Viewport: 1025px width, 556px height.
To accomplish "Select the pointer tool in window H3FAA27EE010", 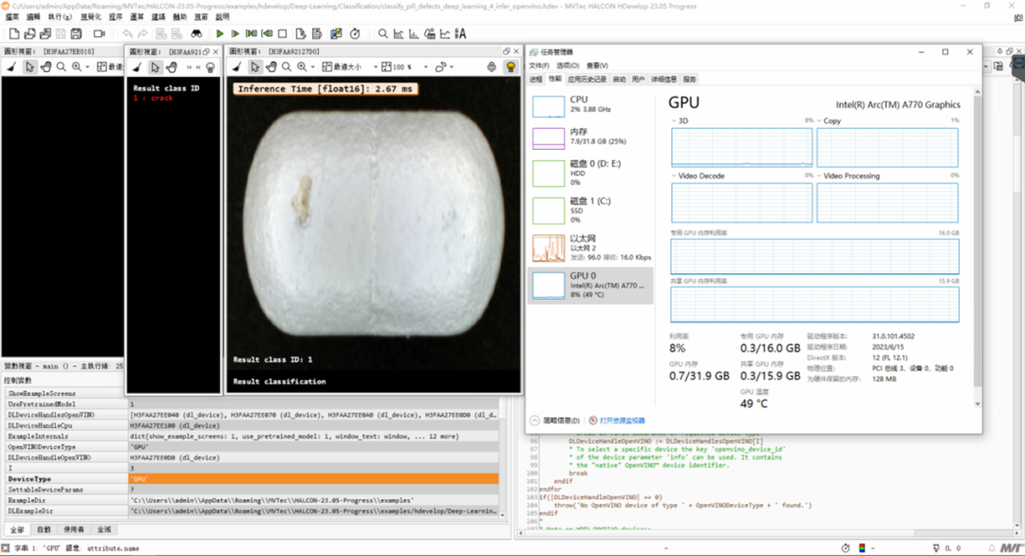I will coord(29,66).
